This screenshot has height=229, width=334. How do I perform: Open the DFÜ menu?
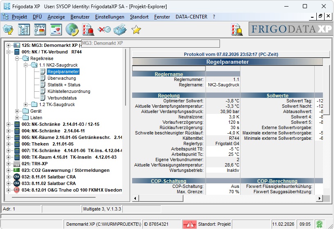(x=37, y=17)
